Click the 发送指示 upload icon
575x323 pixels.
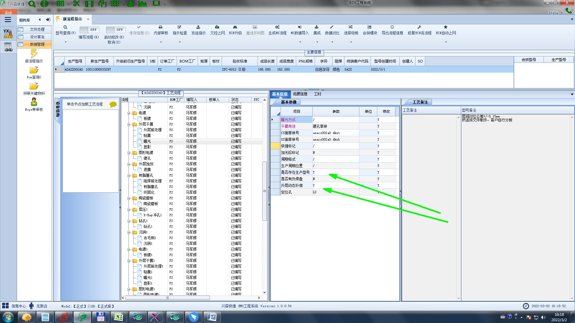click(x=198, y=27)
